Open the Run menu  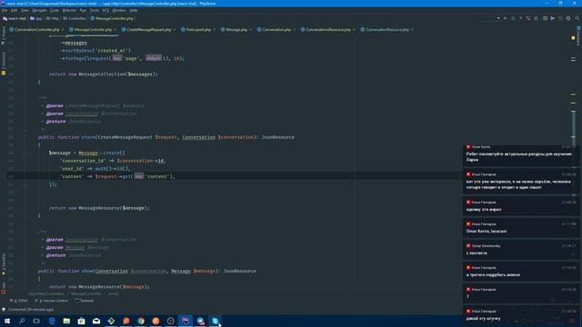pyautogui.click(x=83, y=10)
